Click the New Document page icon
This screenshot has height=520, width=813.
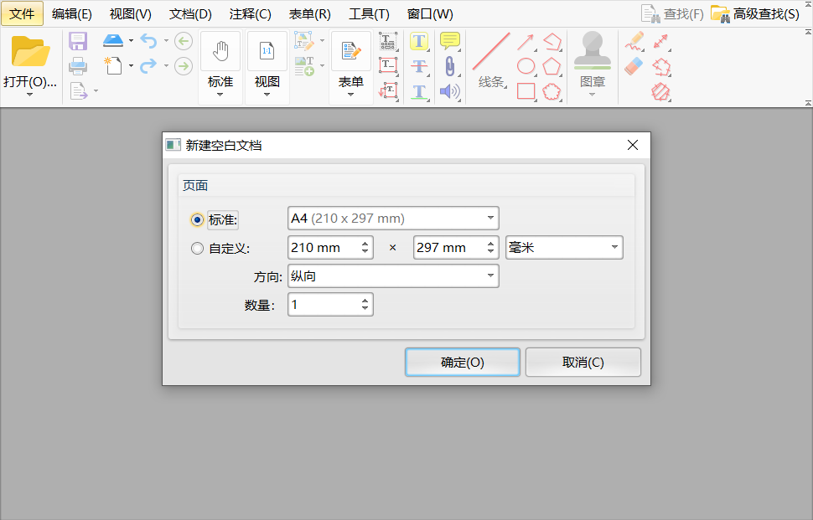[x=113, y=66]
